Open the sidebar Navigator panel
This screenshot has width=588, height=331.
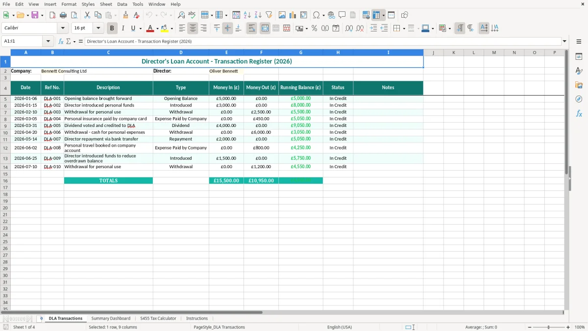[579, 99]
